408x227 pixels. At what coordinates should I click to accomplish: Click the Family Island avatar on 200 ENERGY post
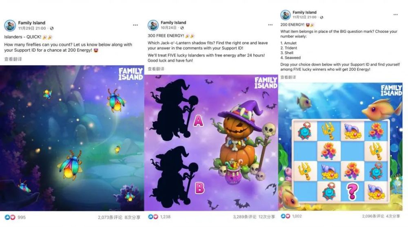point(285,15)
